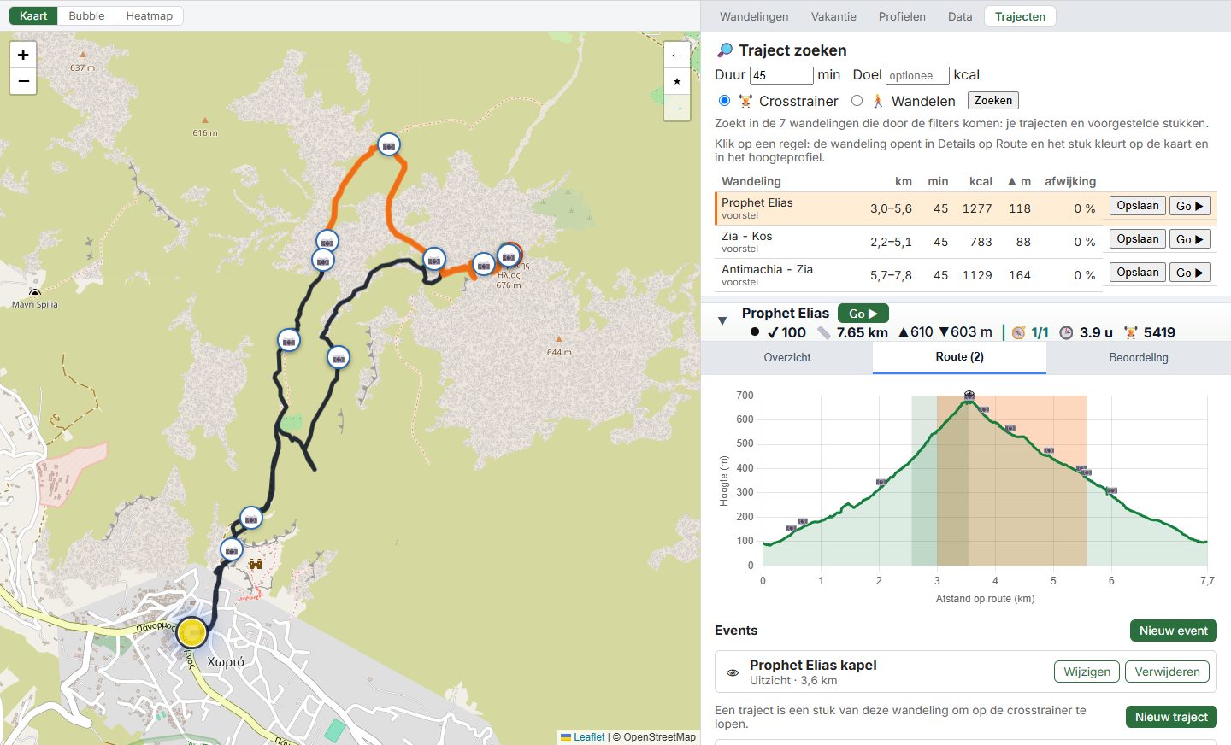Click the eye icon on Prophet Elias kapel event
This screenshot has width=1231, height=745.
coord(733,672)
